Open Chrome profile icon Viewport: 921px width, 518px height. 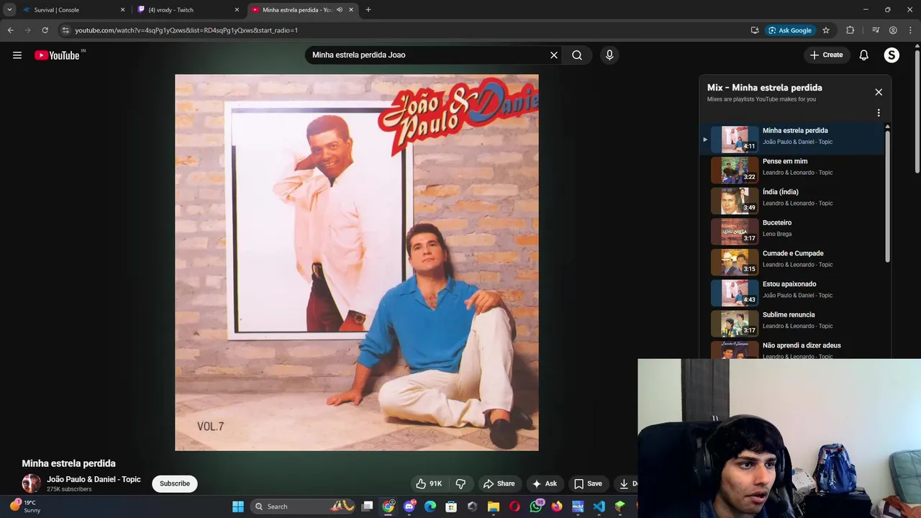[x=893, y=30]
